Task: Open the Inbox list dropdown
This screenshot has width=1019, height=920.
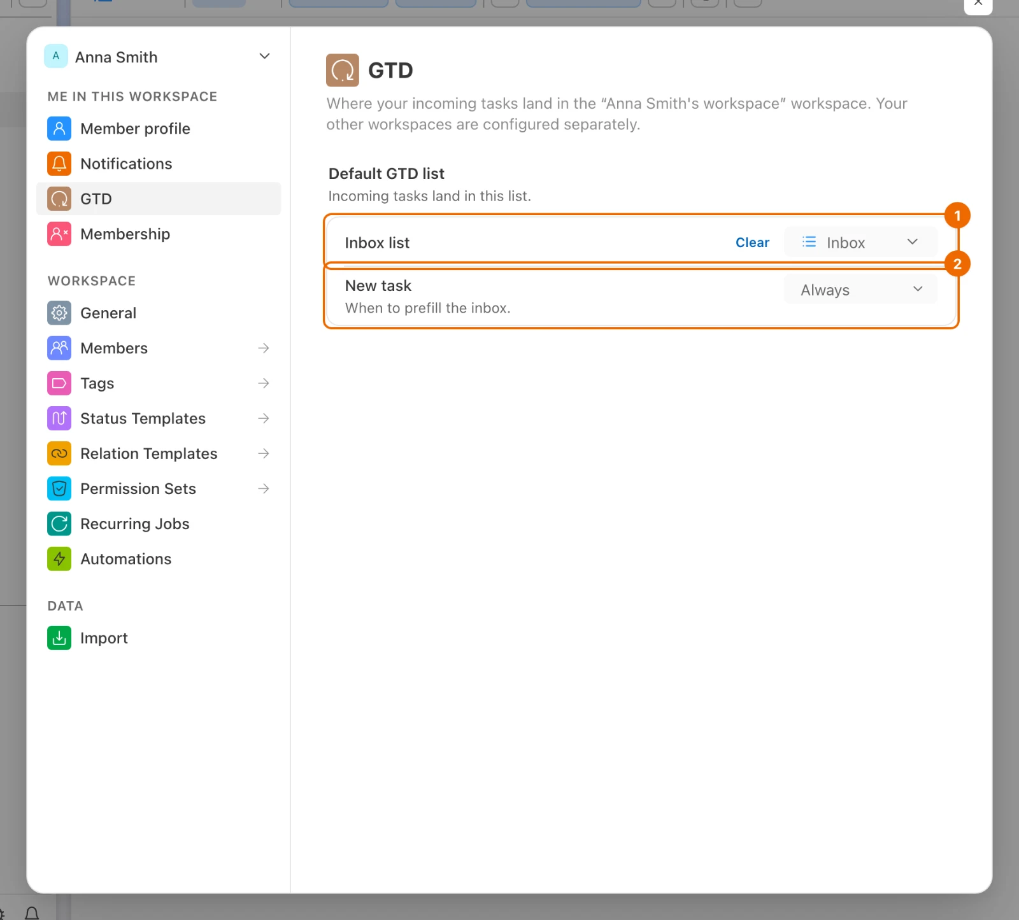Action: 860,242
